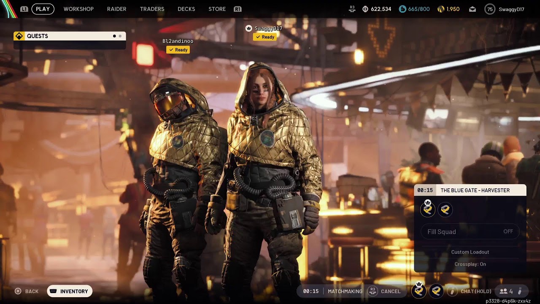This screenshot has height=304, width=540.
Task: Select the Decks tab
Action: [186, 9]
